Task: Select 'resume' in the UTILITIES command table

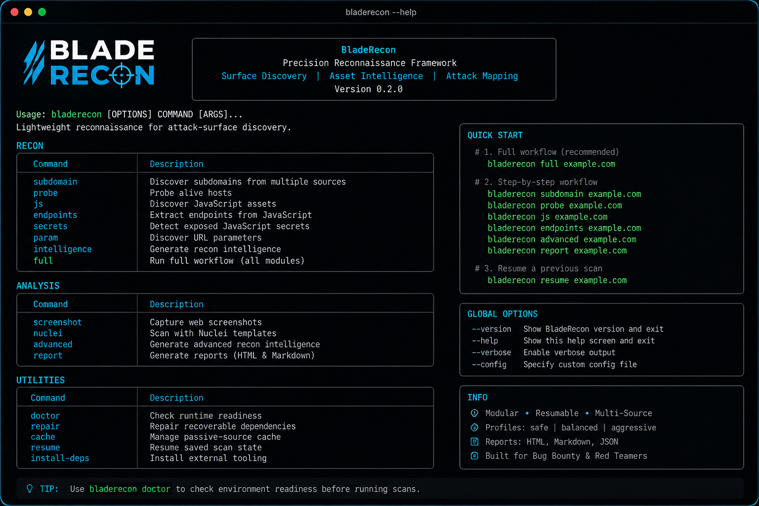Action: click(45, 448)
